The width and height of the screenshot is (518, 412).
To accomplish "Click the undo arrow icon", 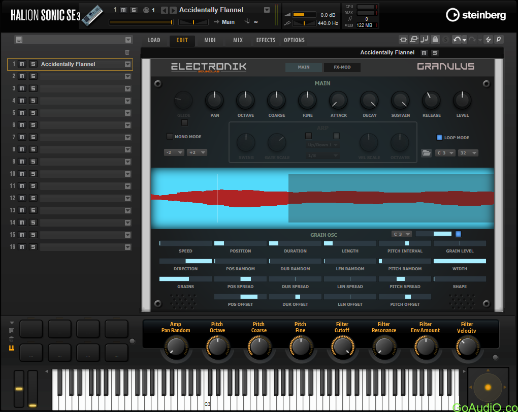I will [457, 40].
